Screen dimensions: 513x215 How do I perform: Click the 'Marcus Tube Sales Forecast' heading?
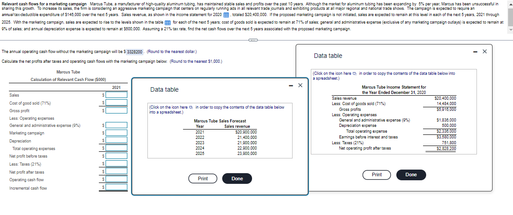pos(220,121)
